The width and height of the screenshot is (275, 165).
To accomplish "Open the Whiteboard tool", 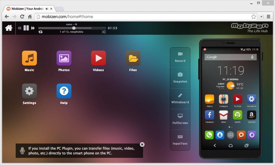I will click(180, 99).
